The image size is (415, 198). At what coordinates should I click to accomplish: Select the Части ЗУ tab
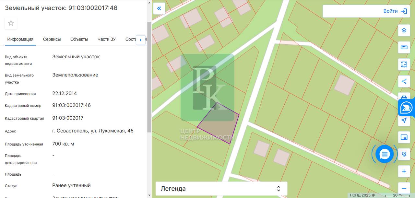[x=107, y=39]
